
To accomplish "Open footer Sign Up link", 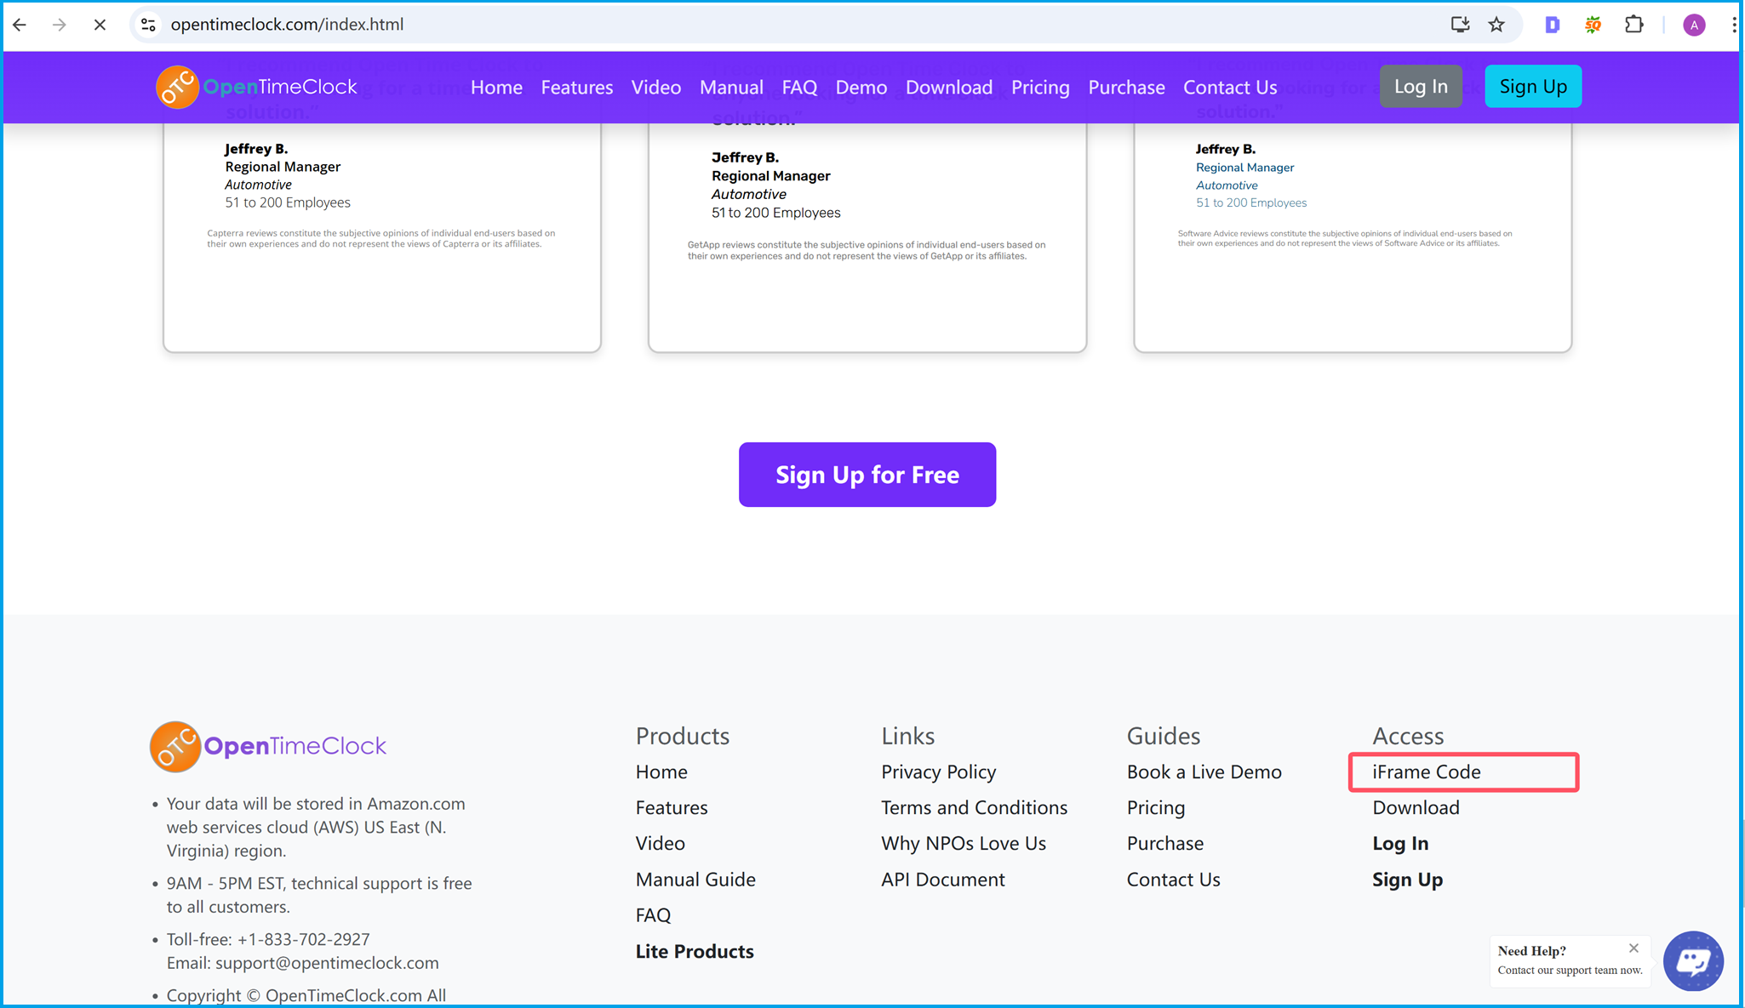I will pos(1407,879).
